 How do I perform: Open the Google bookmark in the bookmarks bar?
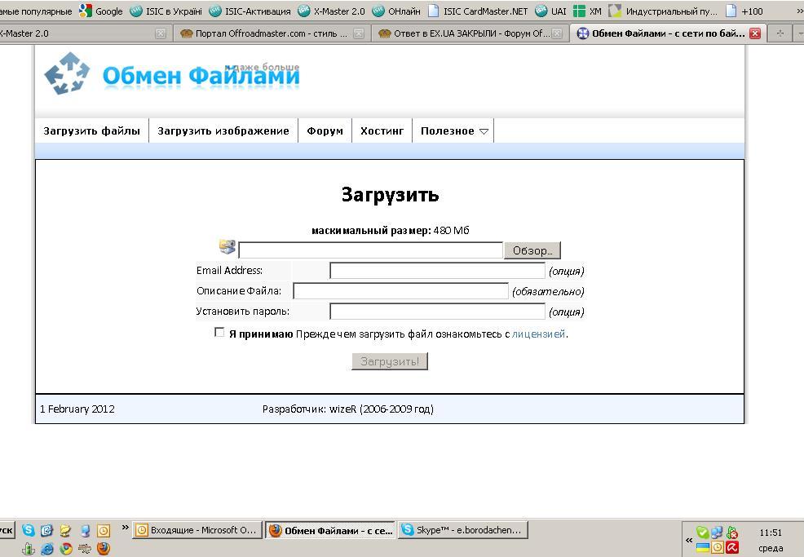[x=101, y=11]
